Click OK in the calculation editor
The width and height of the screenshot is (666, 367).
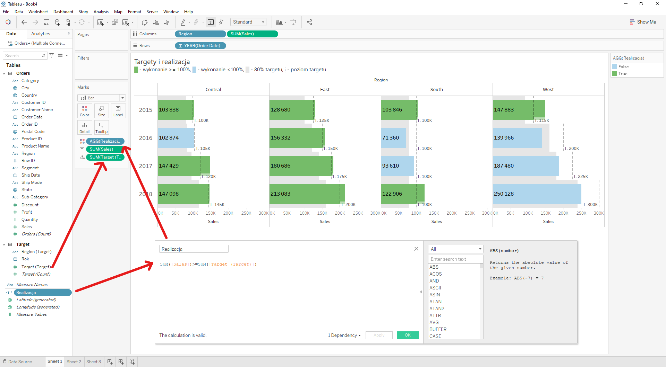pyautogui.click(x=408, y=335)
